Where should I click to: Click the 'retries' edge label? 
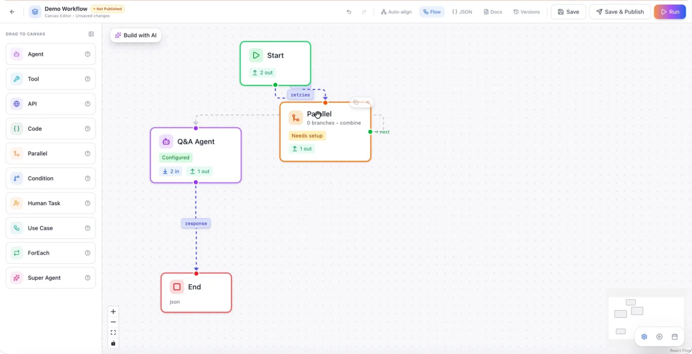300,95
